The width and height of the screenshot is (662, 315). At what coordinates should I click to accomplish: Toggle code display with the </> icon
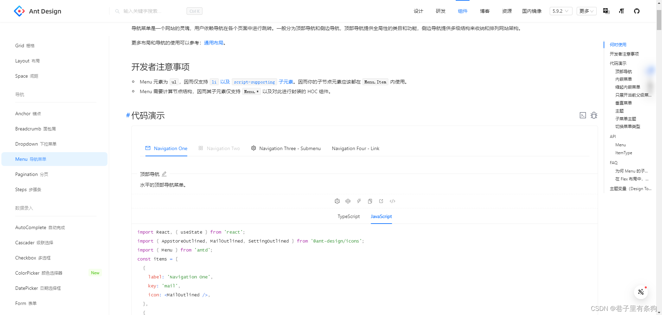point(392,201)
